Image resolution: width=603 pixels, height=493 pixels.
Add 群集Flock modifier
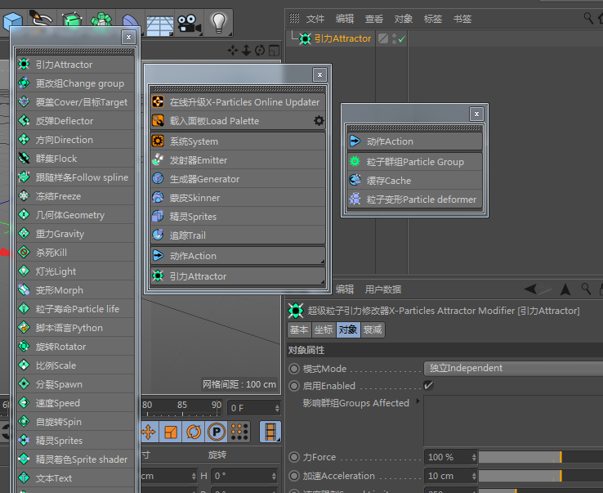click(75, 159)
